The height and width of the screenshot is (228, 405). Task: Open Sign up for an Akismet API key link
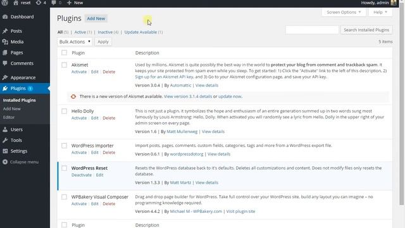[x=164, y=77]
